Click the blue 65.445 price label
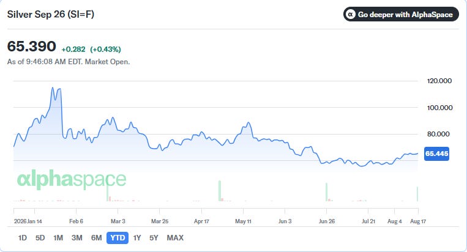Screen dimensions: 467x252 pos(436,154)
